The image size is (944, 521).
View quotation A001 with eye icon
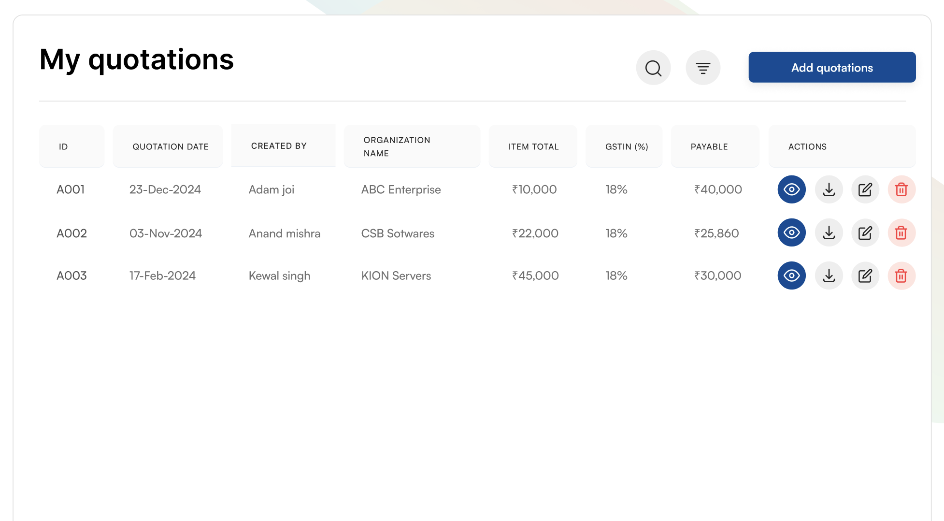click(x=791, y=189)
